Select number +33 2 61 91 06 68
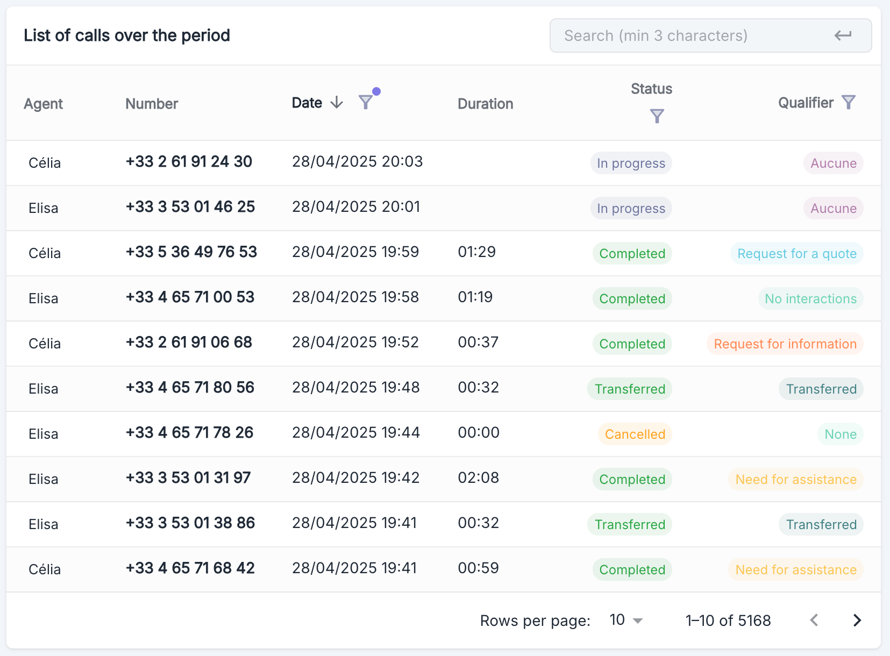Viewport: 890px width, 656px height. click(189, 342)
